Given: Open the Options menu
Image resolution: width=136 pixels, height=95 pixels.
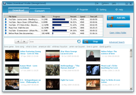Looking at the screenshot, I should click(x=105, y=3).
